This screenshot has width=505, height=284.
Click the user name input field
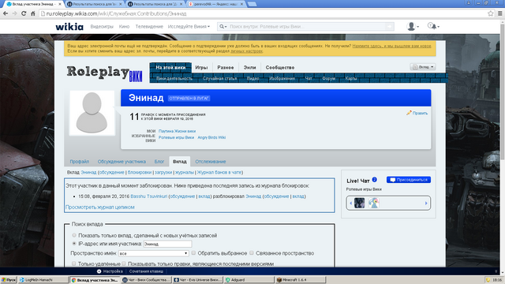click(167, 244)
